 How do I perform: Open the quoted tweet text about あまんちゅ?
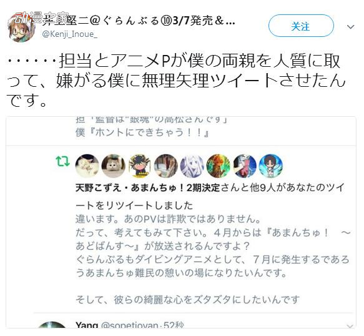point(213,259)
